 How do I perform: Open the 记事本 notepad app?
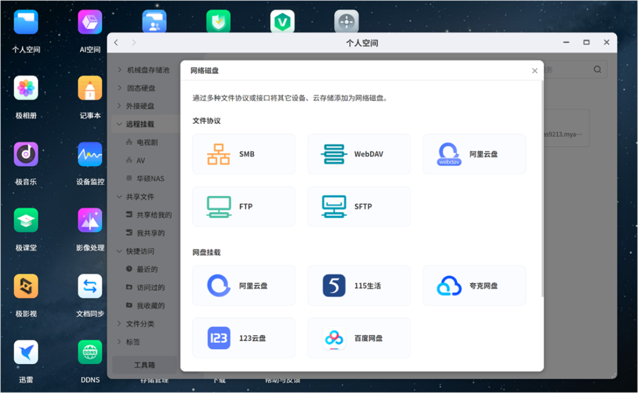(90, 88)
